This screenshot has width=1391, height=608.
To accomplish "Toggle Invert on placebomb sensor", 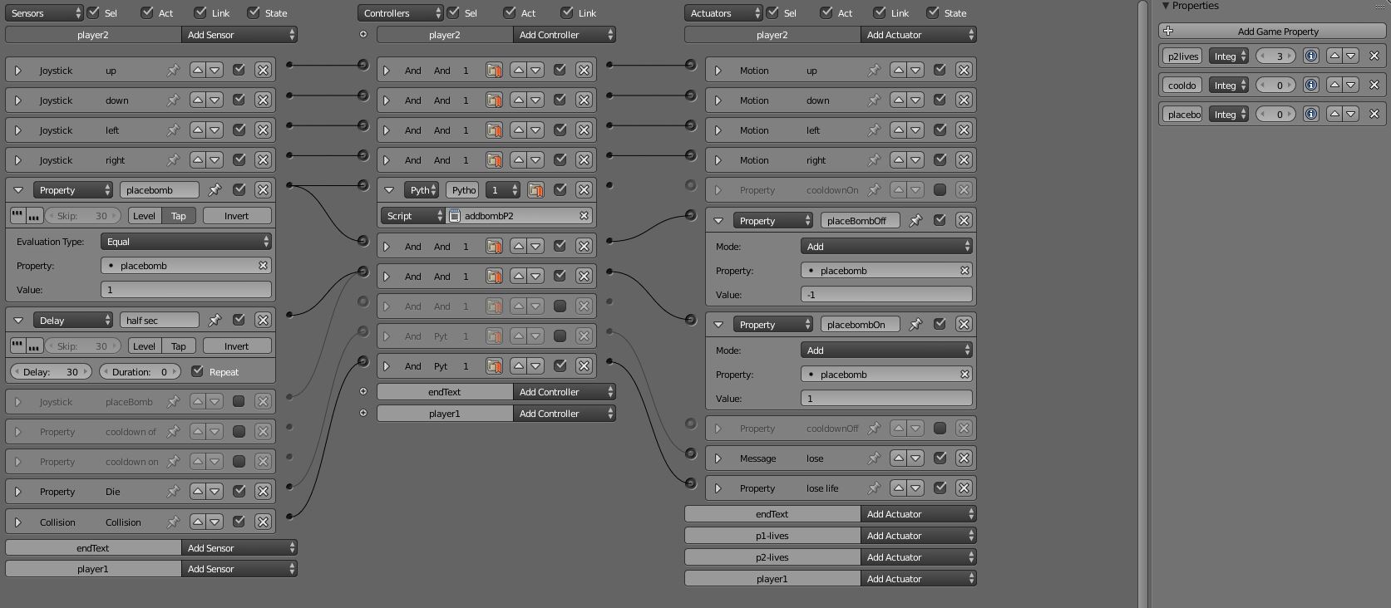I will tap(236, 216).
